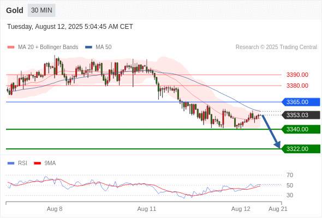Click the 3380.00 resistance label
322x218 pixels.
coord(297,86)
